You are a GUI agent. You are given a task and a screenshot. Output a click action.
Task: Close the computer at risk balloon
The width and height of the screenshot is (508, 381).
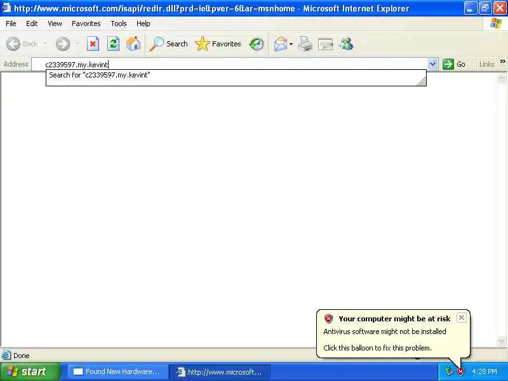(462, 317)
